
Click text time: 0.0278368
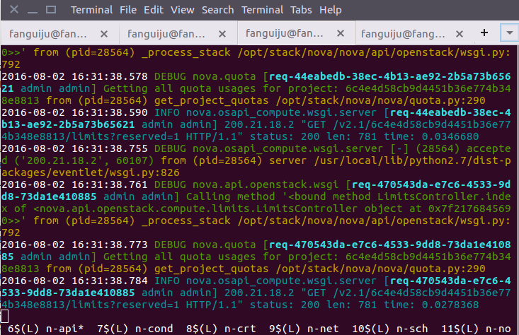431,305
